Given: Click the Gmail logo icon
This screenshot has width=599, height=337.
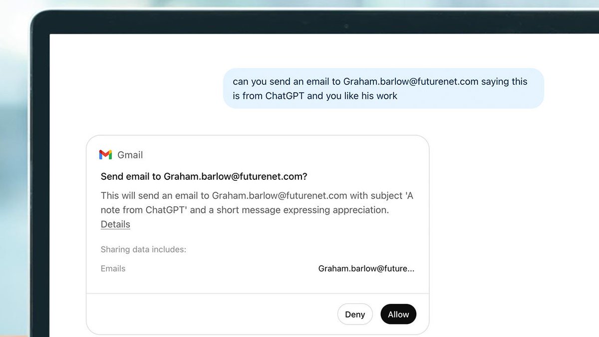Looking at the screenshot, I should pos(105,155).
